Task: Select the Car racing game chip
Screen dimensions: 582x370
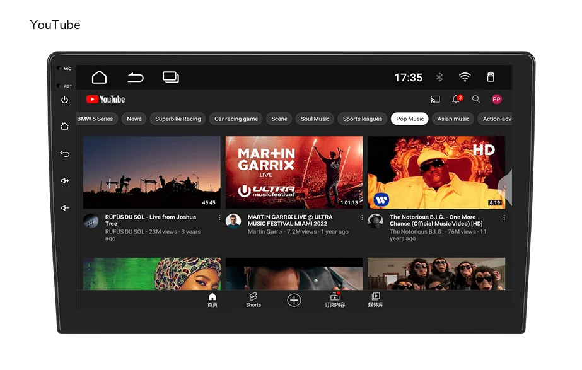Action: coord(236,119)
